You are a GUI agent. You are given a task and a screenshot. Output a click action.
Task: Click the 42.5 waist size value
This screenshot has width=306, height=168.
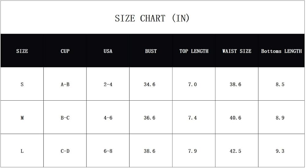pos(235,151)
